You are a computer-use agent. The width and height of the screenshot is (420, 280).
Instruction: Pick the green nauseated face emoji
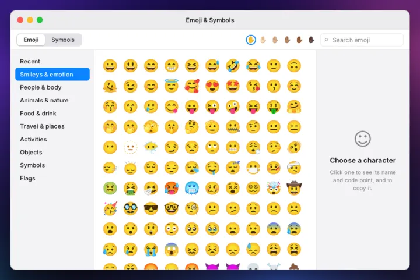tap(110, 189)
